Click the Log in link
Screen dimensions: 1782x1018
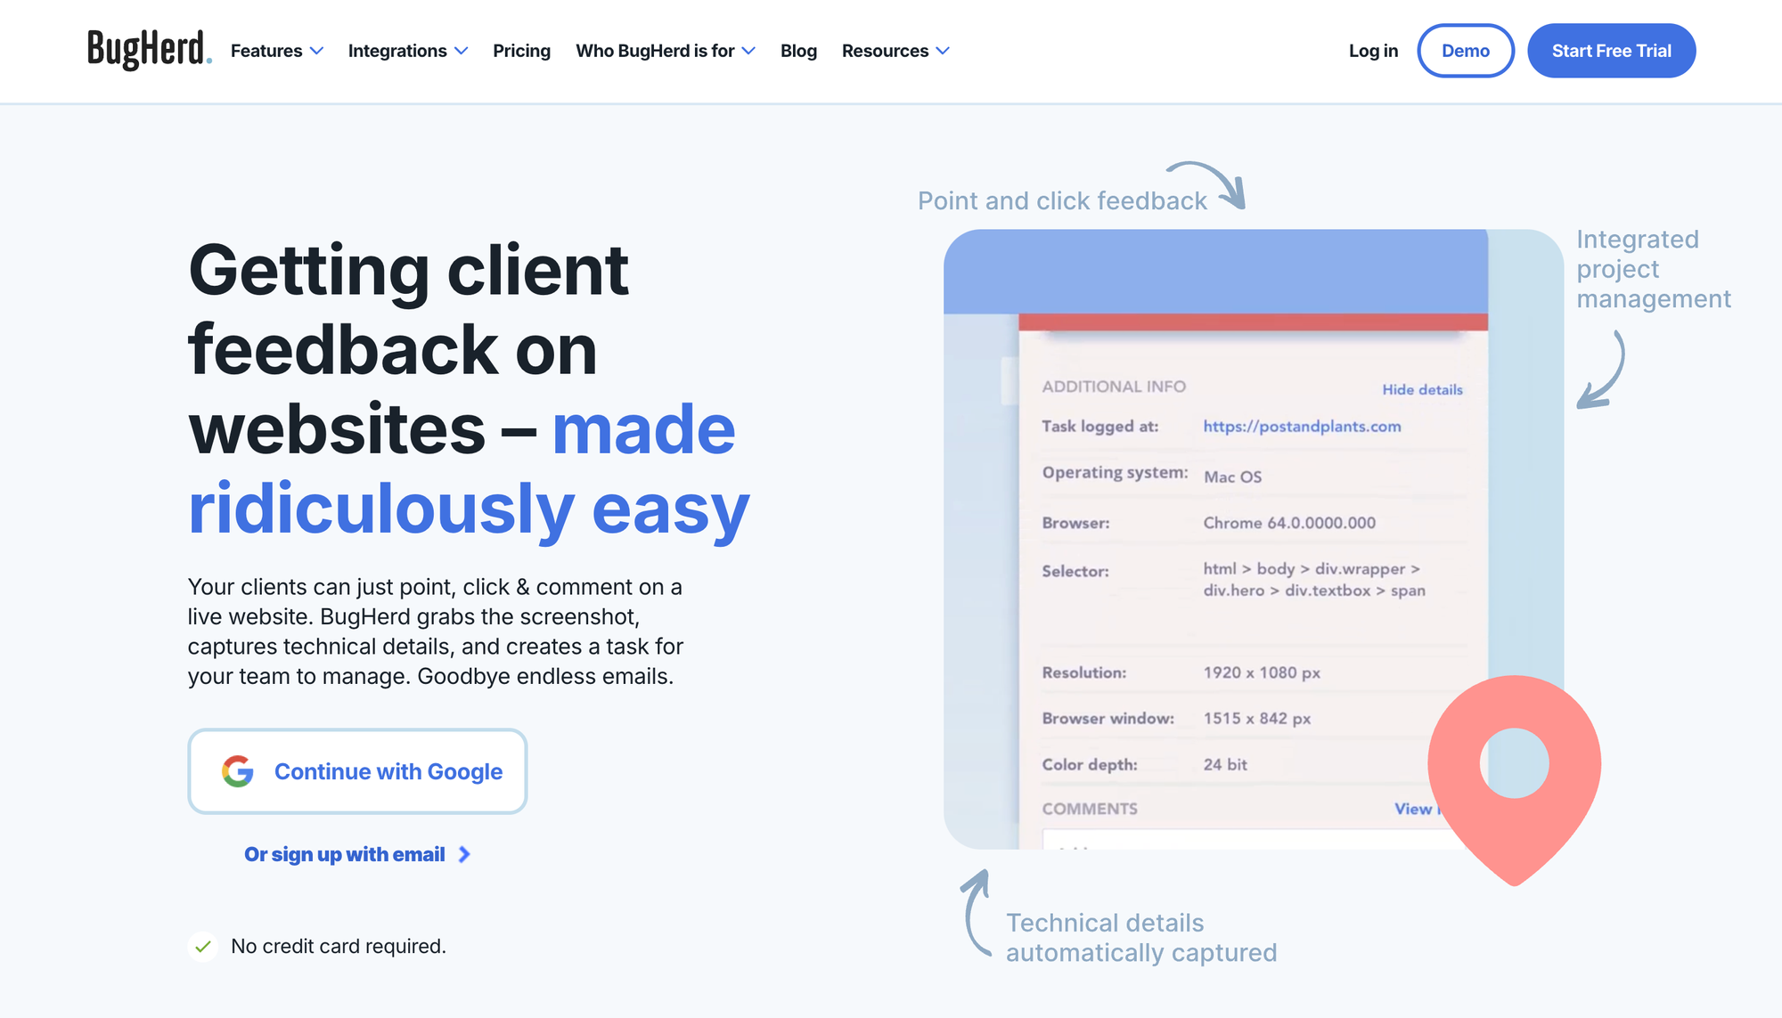1373,51
